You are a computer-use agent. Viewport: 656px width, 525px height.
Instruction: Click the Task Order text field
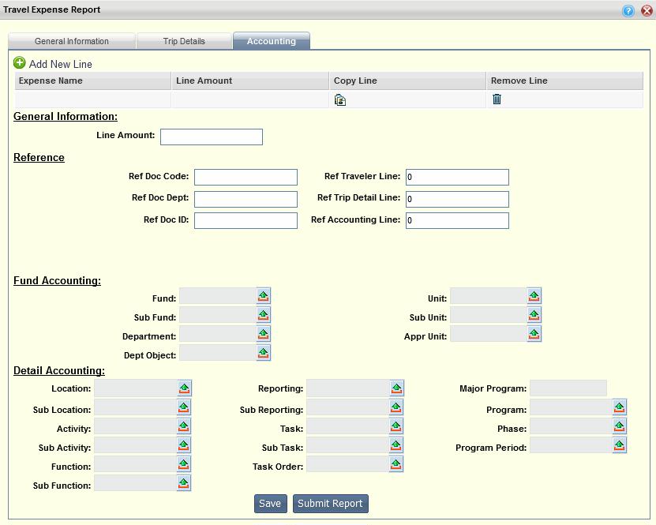(348, 464)
